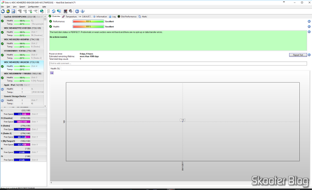Select the Health (%) graph tab
This screenshot has height=190, width=312.
[x=55, y=69]
